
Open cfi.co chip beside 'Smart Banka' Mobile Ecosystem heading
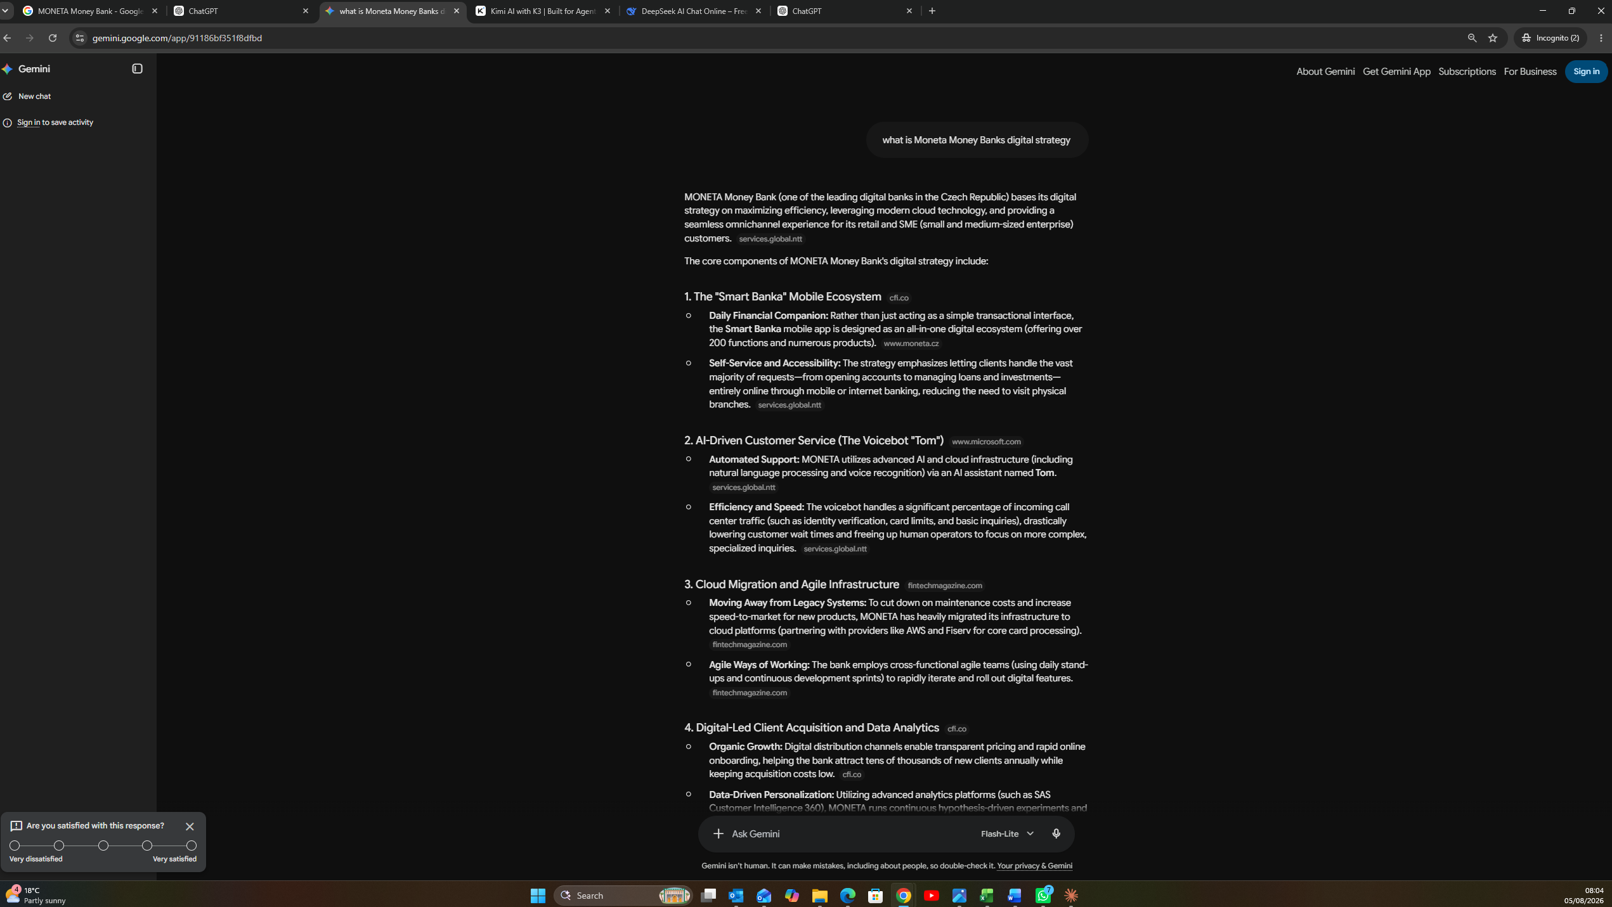coord(899,298)
